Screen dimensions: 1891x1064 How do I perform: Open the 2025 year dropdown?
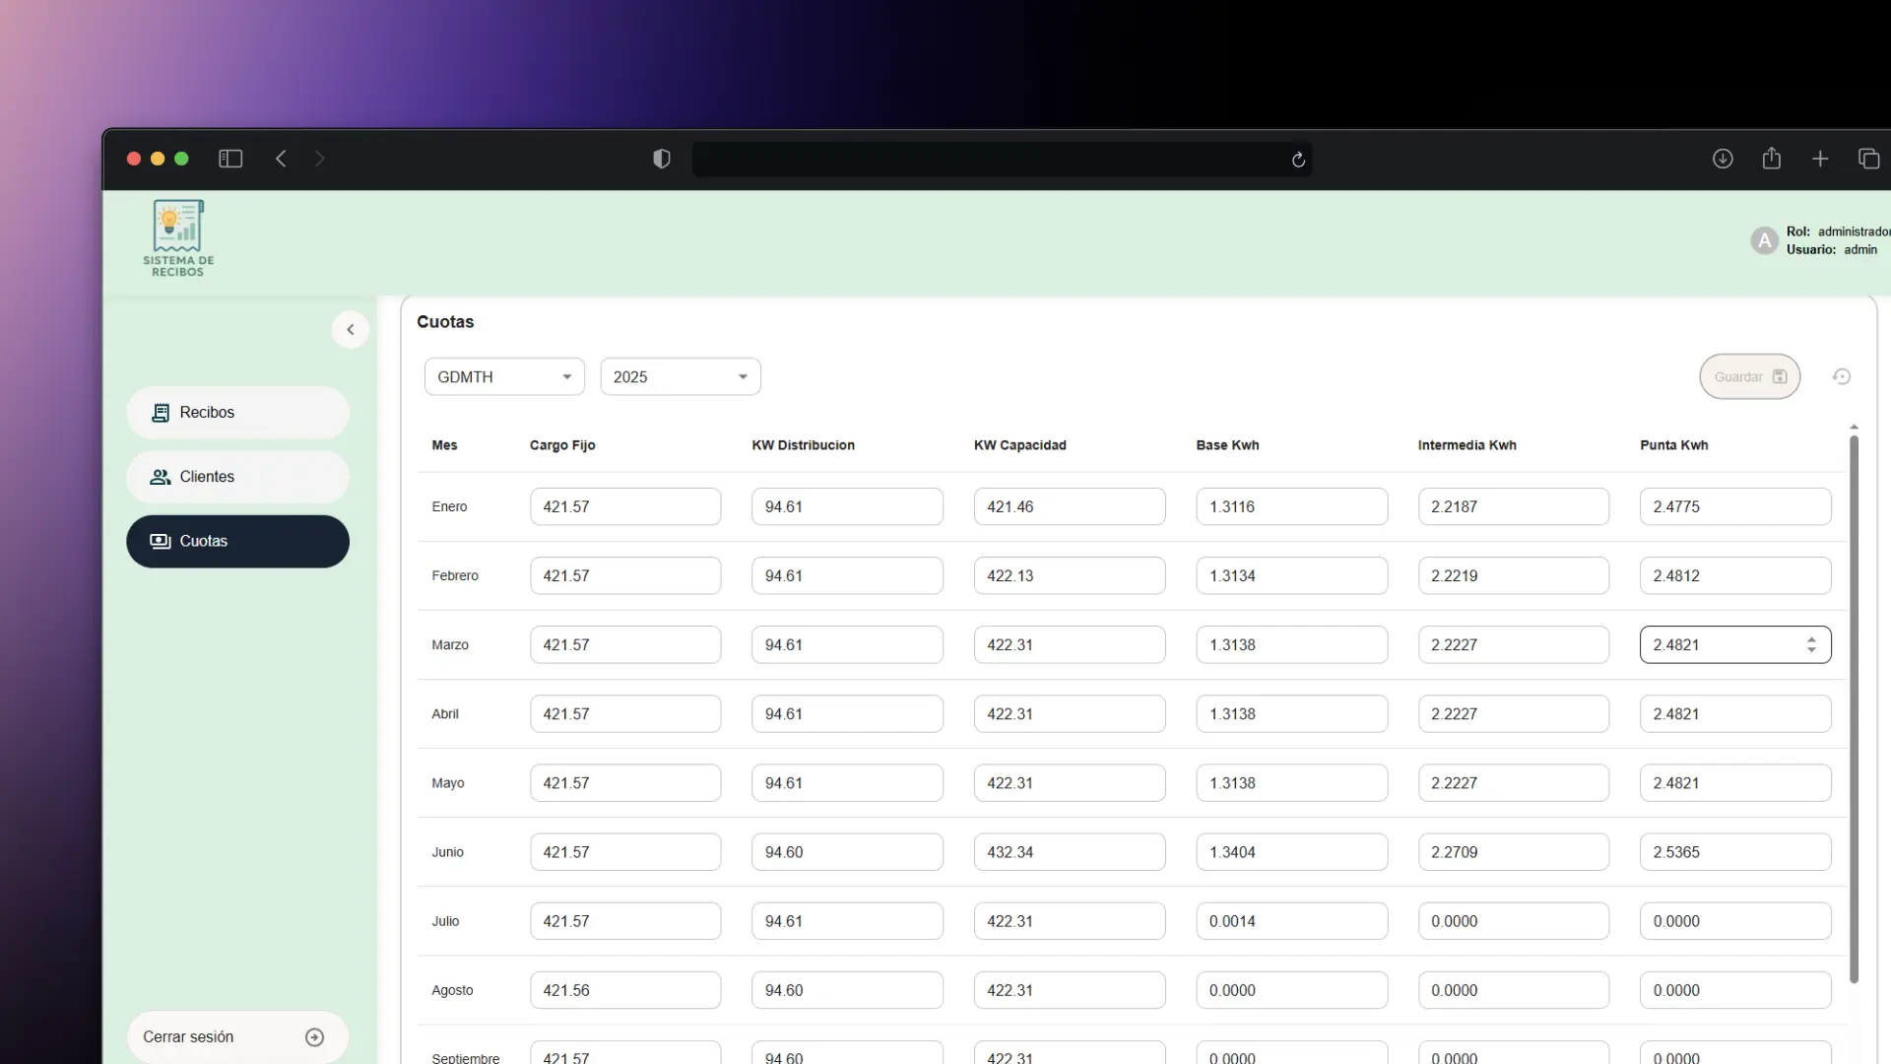[680, 376]
